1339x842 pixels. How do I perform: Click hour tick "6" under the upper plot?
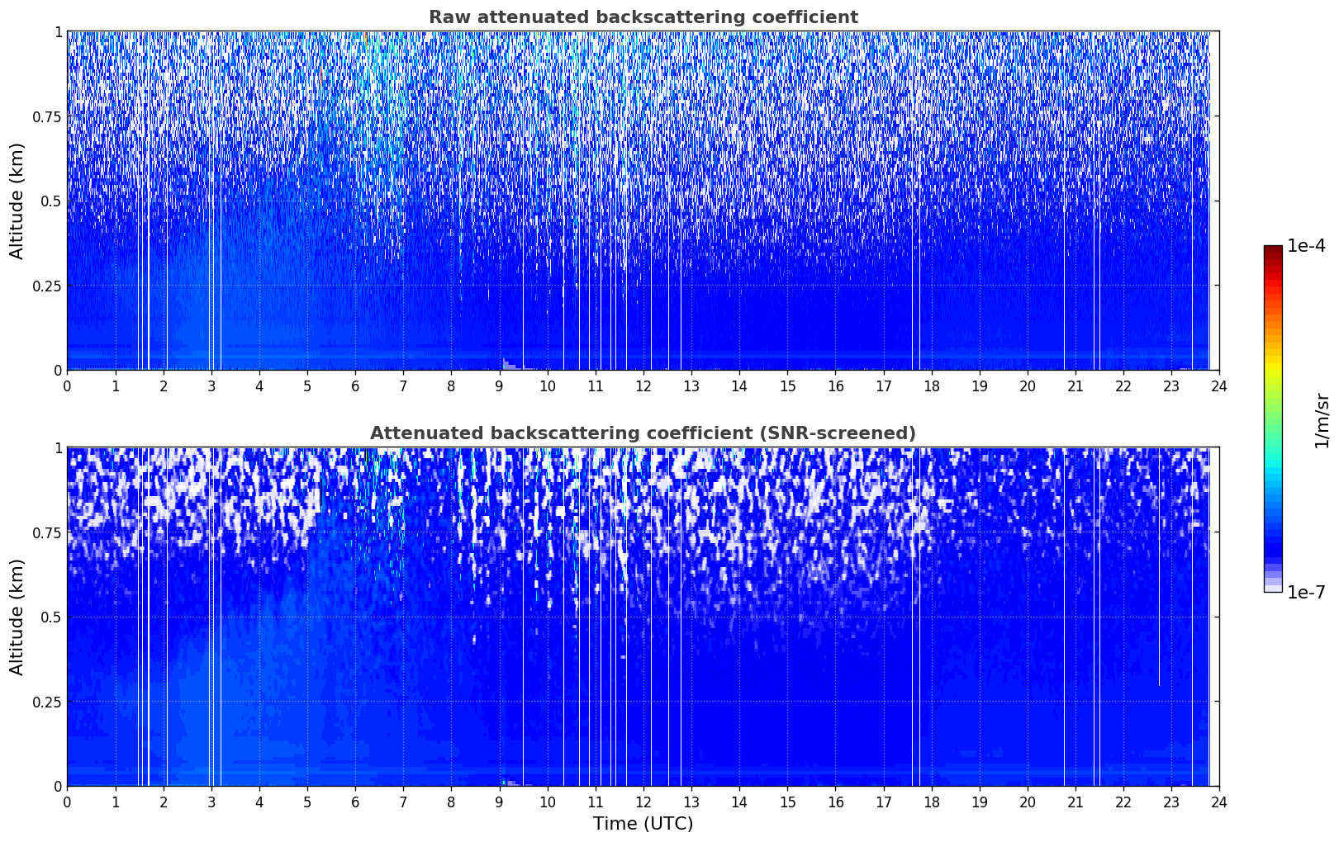tap(355, 386)
